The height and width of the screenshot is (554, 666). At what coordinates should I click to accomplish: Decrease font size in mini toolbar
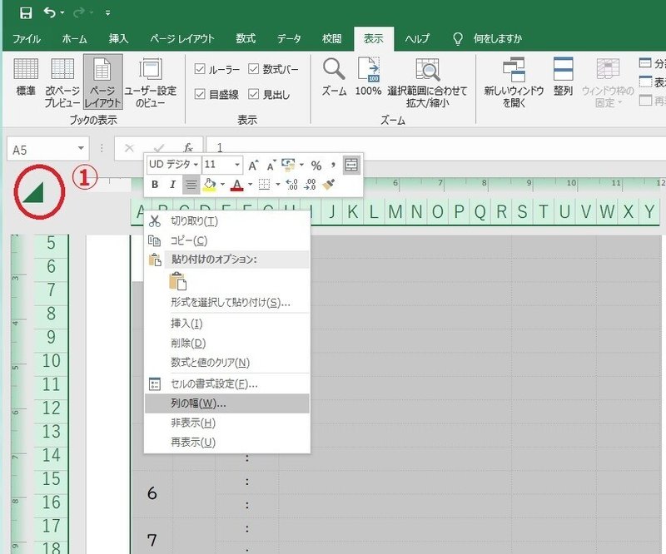(x=271, y=166)
